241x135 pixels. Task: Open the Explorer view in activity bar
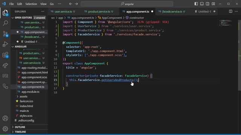(x=5, y=13)
